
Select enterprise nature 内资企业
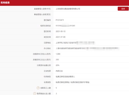tap(59, 71)
